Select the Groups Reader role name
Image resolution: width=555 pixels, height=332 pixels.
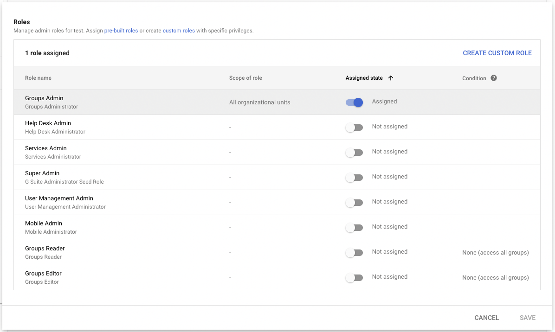pyautogui.click(x=45, y=249)
